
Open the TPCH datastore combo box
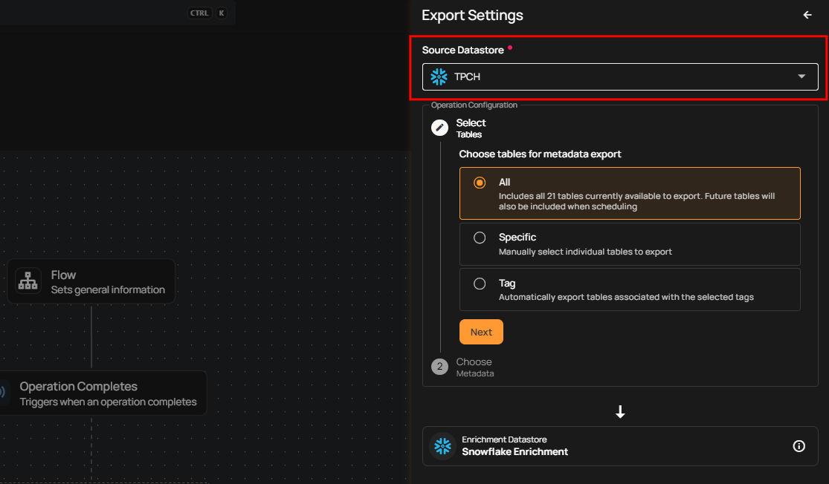(610, 77)
